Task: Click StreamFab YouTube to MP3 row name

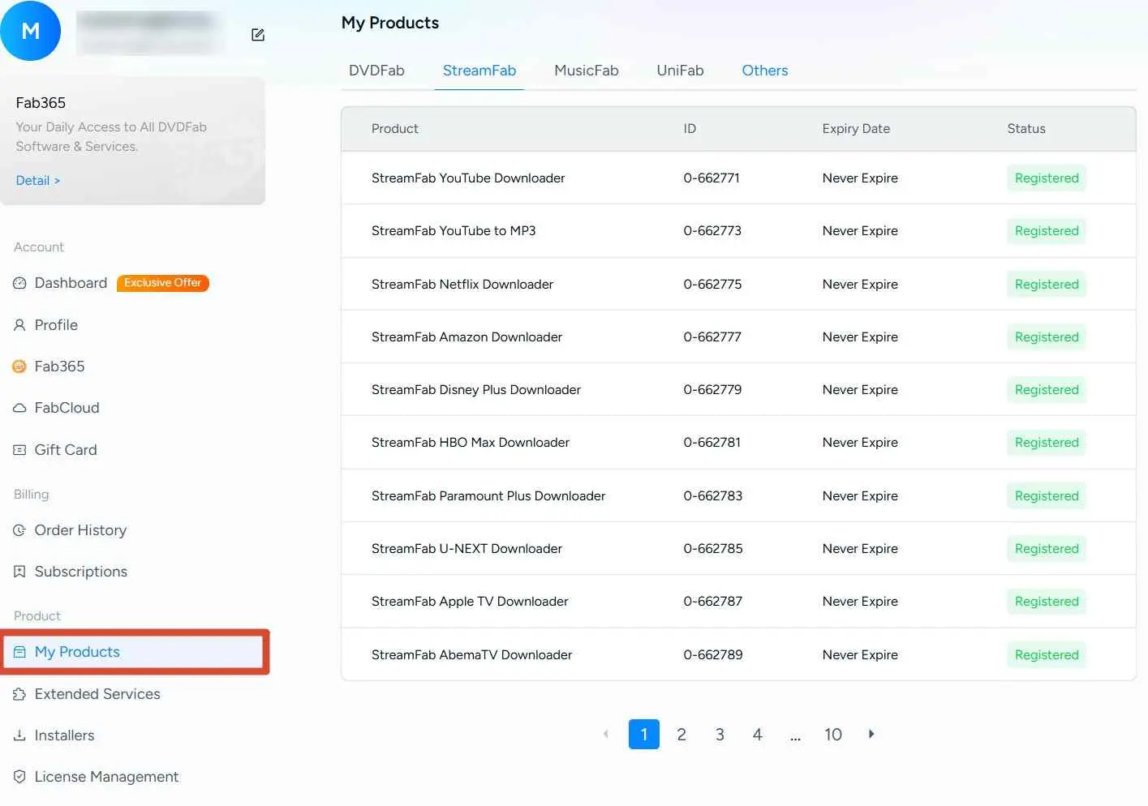Action: pyautogui.click(x=454, y=230)
